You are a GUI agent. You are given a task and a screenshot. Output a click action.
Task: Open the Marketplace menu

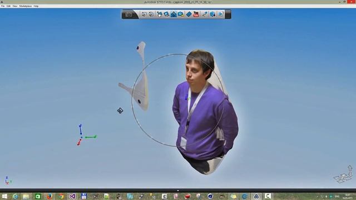26,6
